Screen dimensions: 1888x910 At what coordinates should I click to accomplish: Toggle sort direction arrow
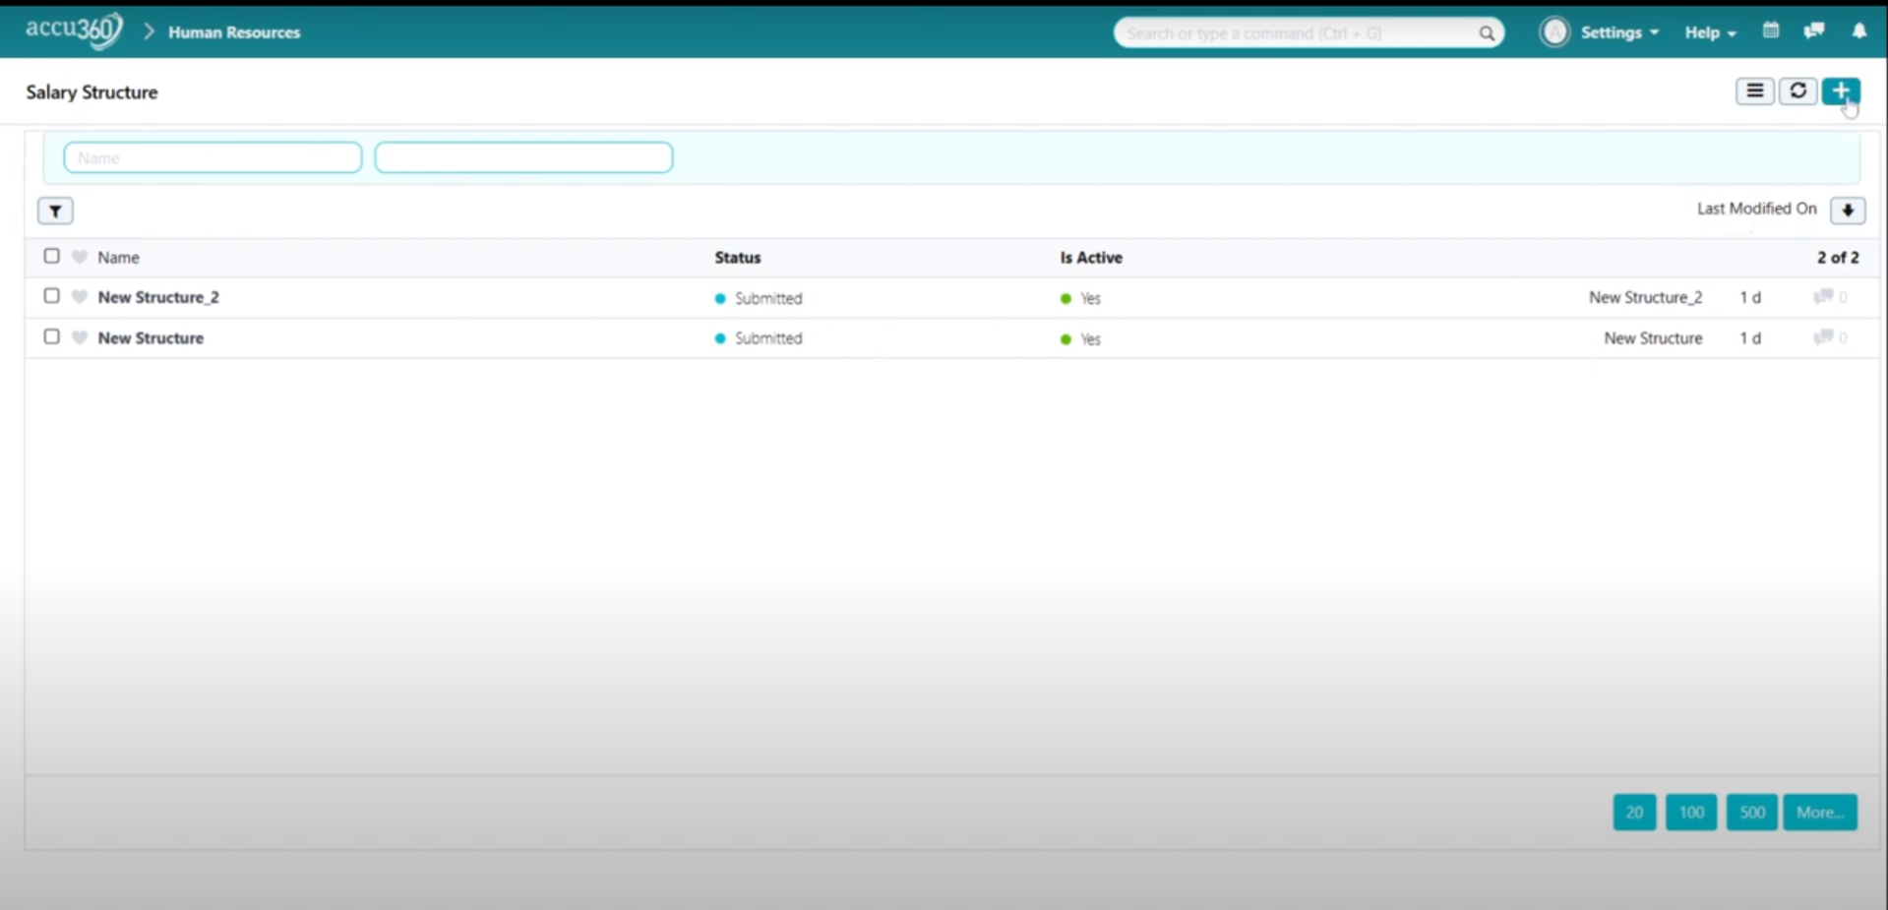point(1848,210)
